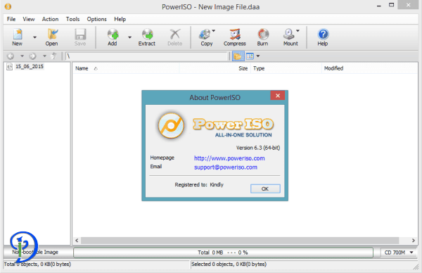Open the Copy button dropdown arrow
The image size is (422, 273).
coord(214,31)
